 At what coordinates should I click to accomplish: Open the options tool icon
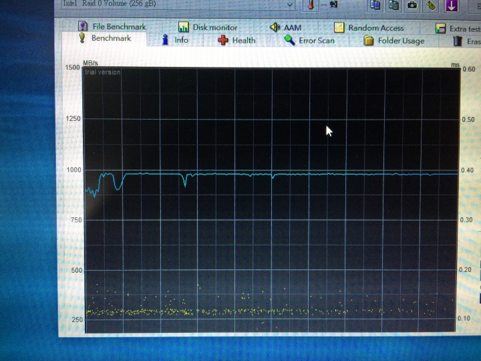pyautogui.click(x=431, y=5)
